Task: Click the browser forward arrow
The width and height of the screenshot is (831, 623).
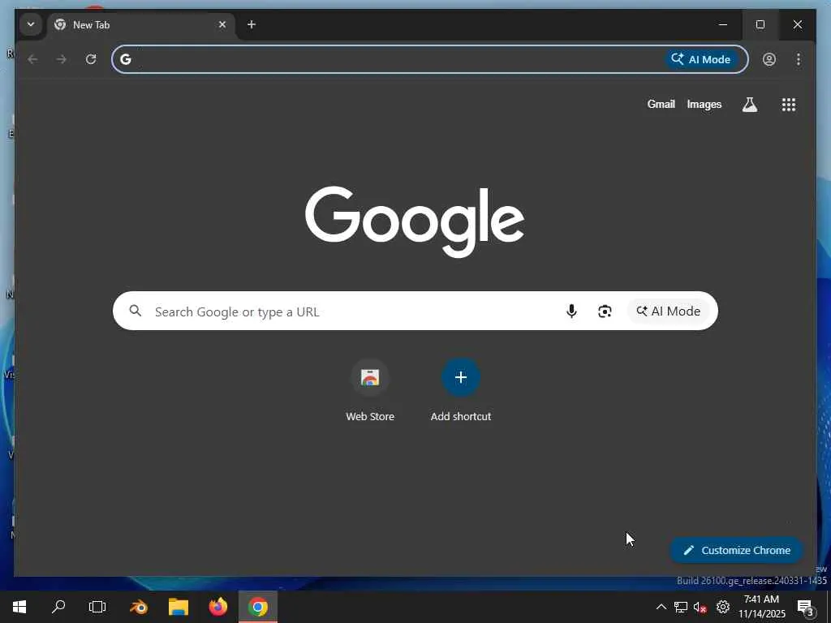Action: coord(62,59)
